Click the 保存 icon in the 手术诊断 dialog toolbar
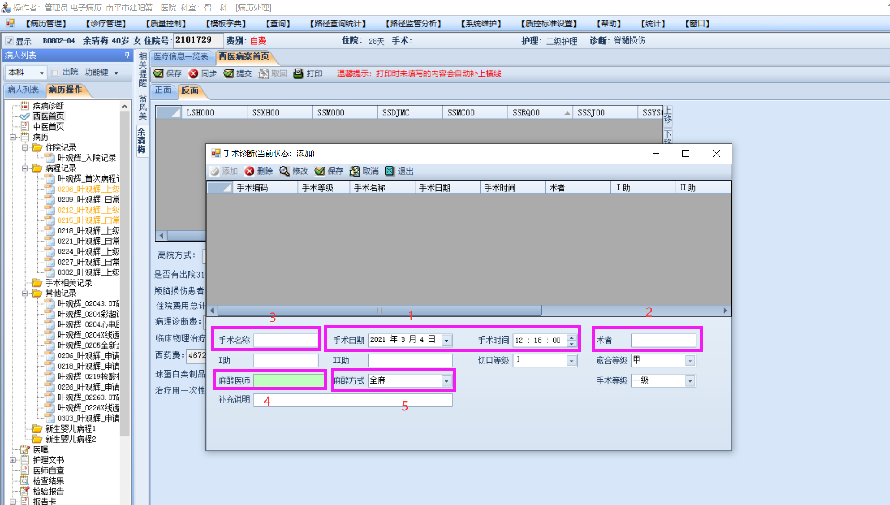The height and width of the screenshot is (505, 890). point(320,171)
